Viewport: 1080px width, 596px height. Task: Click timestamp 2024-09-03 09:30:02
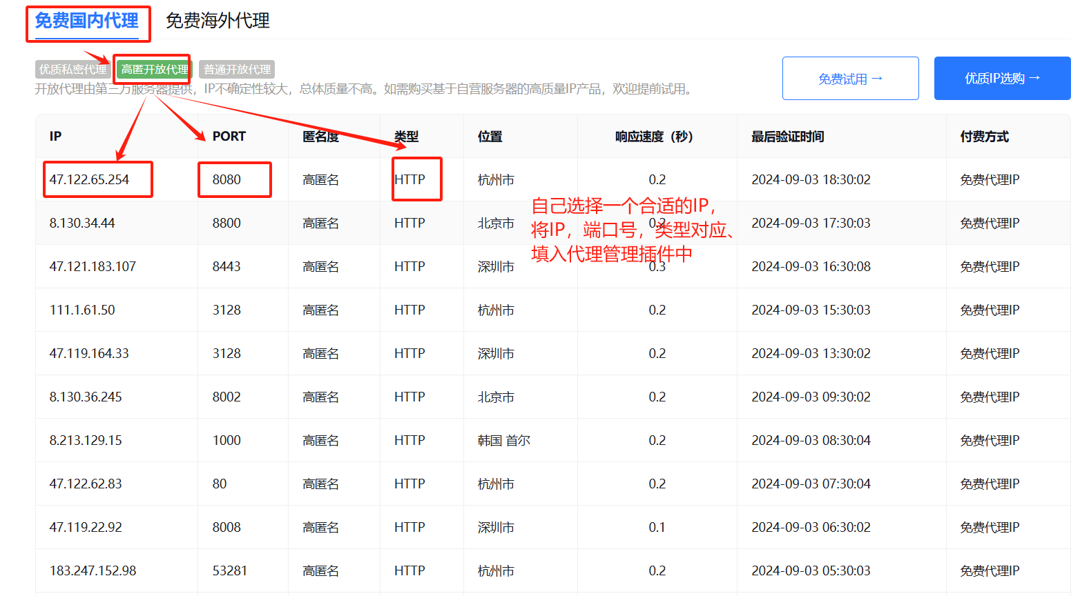[811, 397]
